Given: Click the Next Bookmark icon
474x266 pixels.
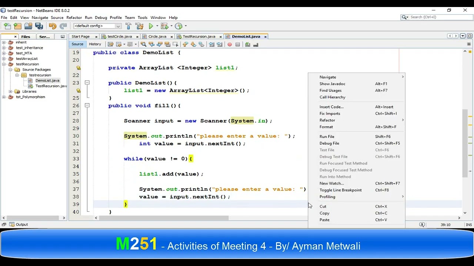Looking at the screenshot, I should [193, 44].
